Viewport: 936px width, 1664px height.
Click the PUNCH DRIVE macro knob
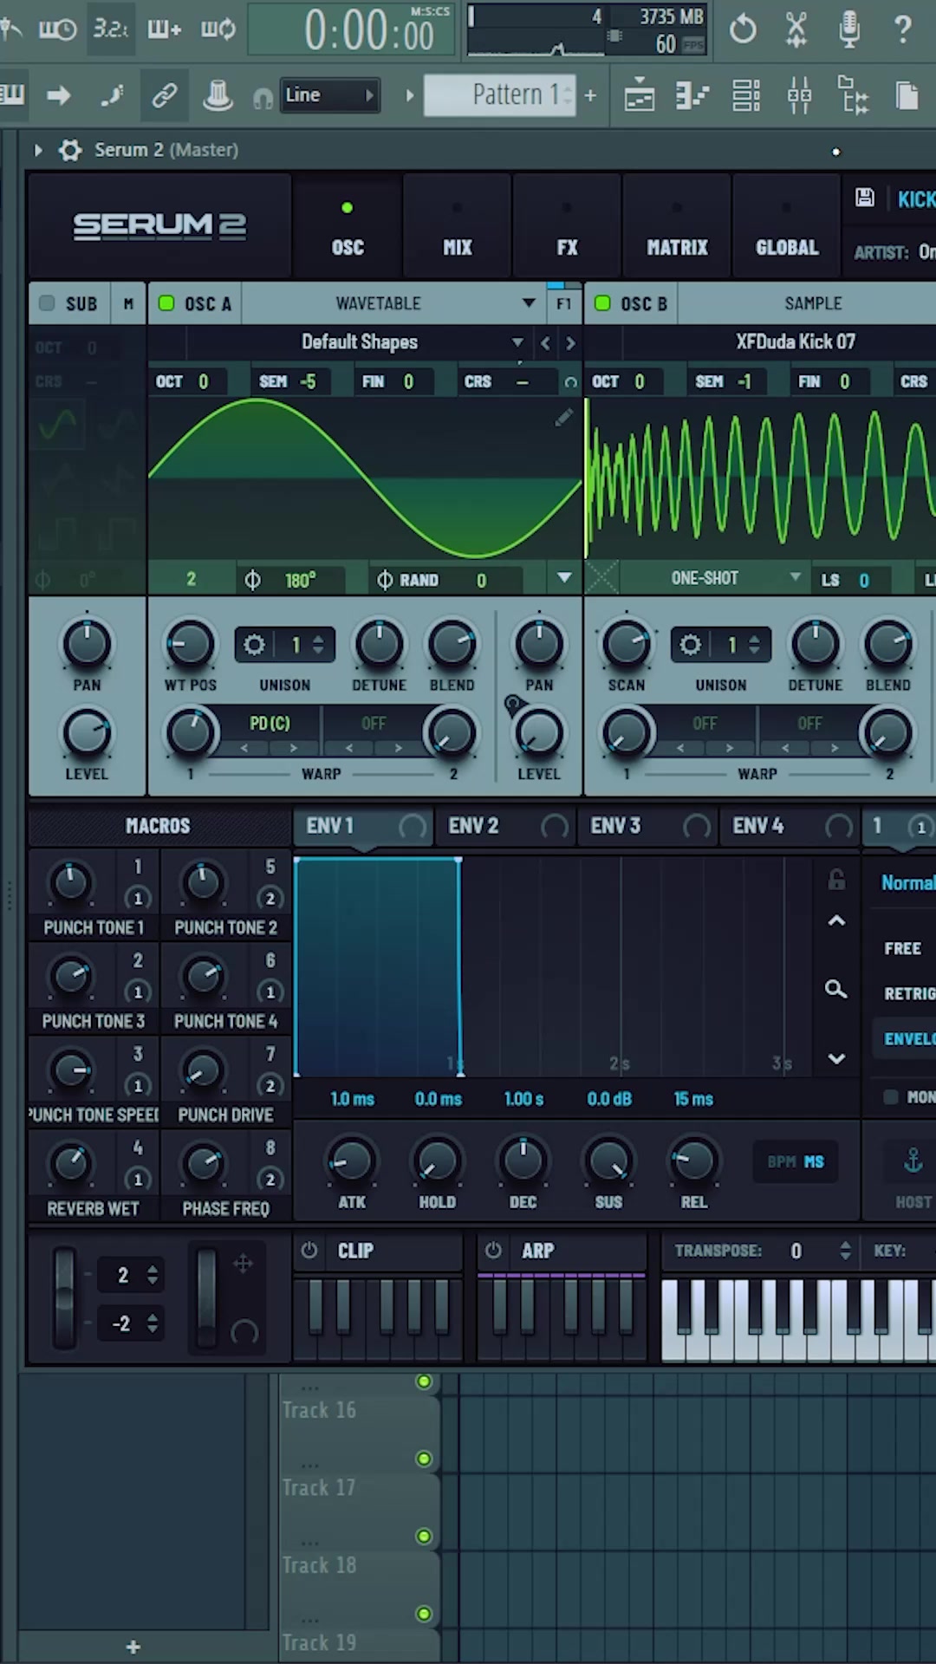point(203,1070)
